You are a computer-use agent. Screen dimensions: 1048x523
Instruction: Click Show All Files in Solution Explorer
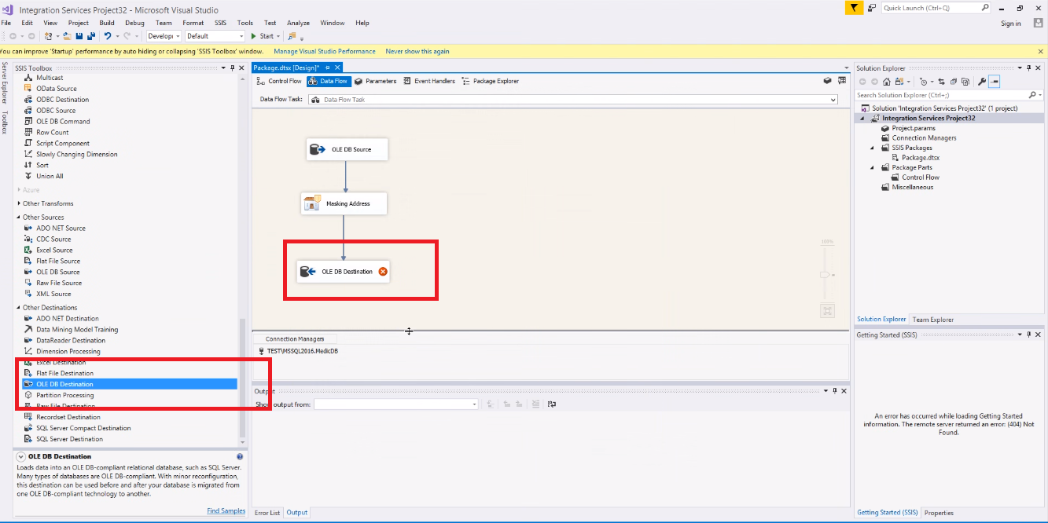pos(965,81)
